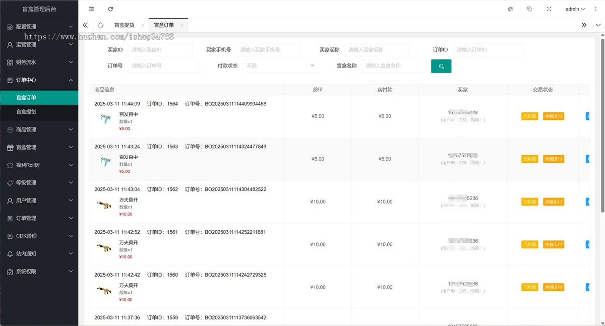Expand 财务流水 sidebar menu

click(39, 62)
